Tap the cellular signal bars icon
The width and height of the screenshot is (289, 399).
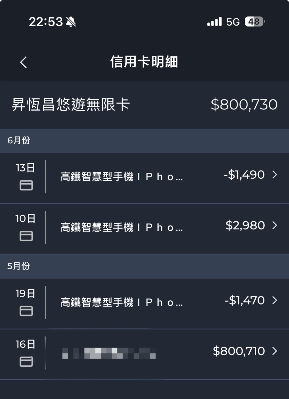pyautogui.click(x=214, y=22)
